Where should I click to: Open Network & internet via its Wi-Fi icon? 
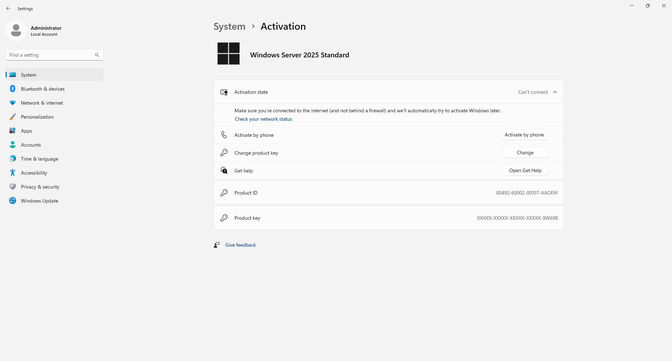[13, 103]
